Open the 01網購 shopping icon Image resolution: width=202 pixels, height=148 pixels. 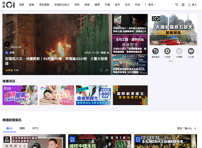click(x=179, y=51)
